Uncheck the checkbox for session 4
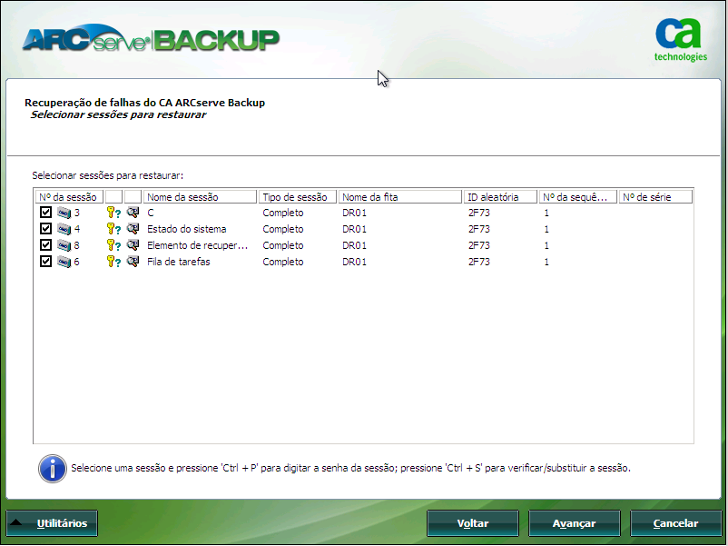This screenshot has height=546, width=728. (45, 229)
